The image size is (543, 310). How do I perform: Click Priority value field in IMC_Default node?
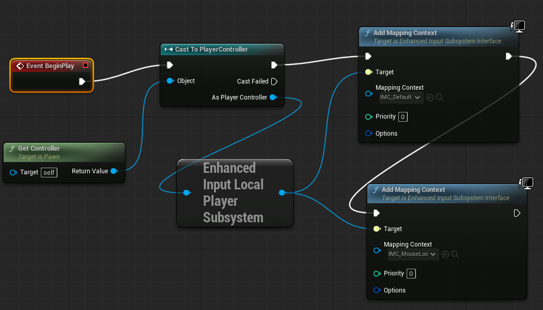tap(403, 117)
